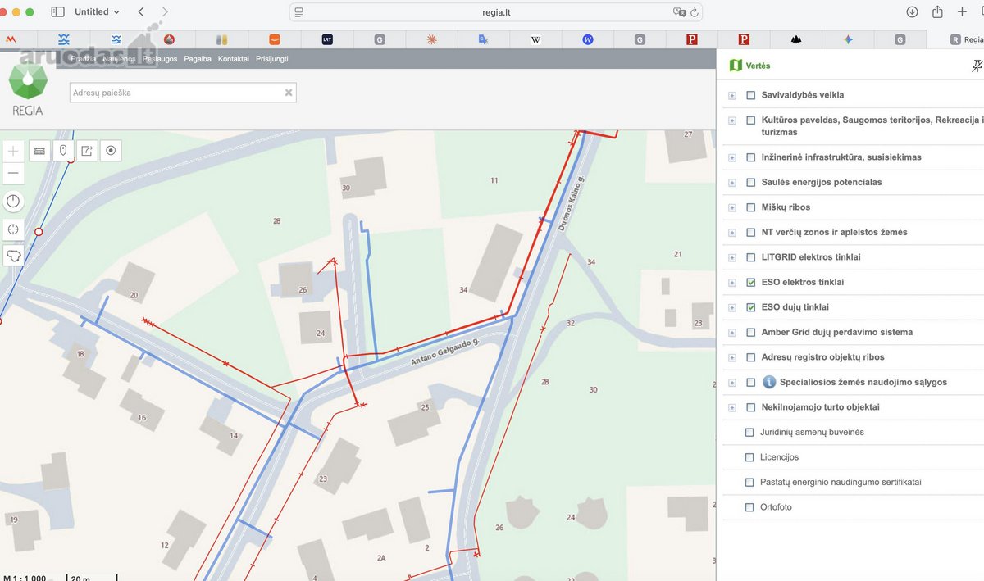Open the Safari share menu
Viewport: 984px width, 581px height.
[x=937, y=12]
